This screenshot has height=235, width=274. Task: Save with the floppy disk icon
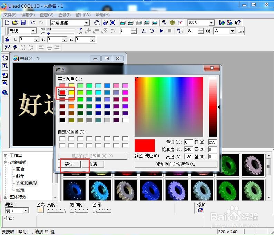coord(23,22)
